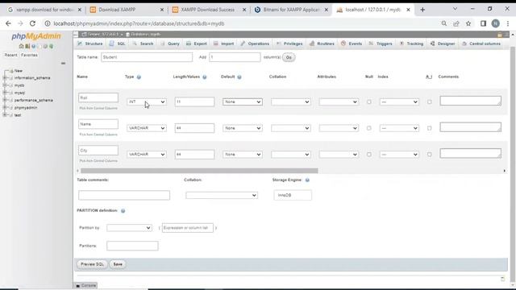516x290 pixels.
Task: Save the new table
Action: click(118, 264)
